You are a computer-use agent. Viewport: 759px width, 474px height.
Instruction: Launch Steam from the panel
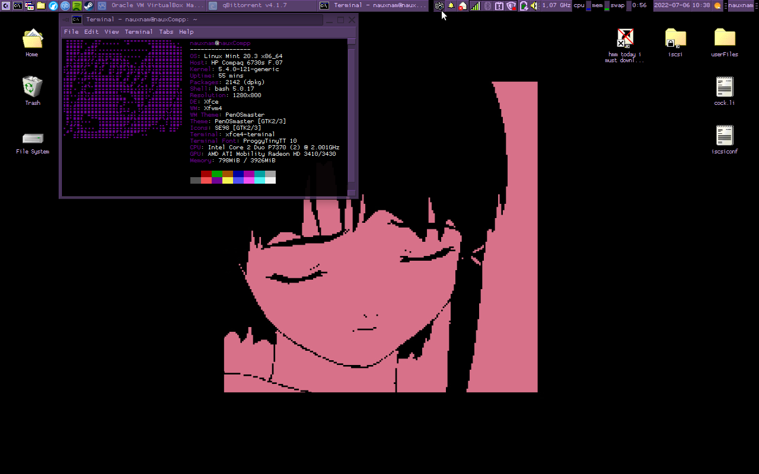click(88, 5)
